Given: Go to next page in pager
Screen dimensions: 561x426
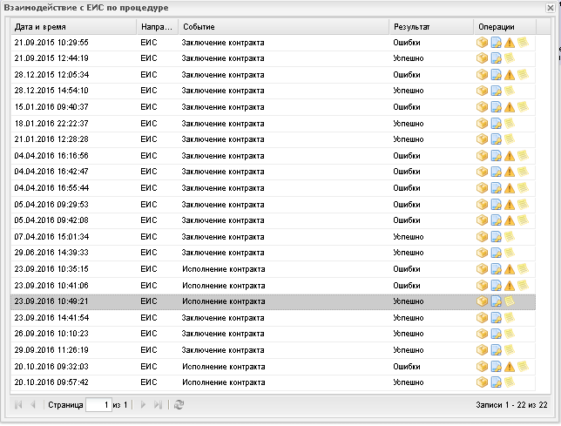Looking at the screenshot, I should pyautogui.click(x=143, y=405).
